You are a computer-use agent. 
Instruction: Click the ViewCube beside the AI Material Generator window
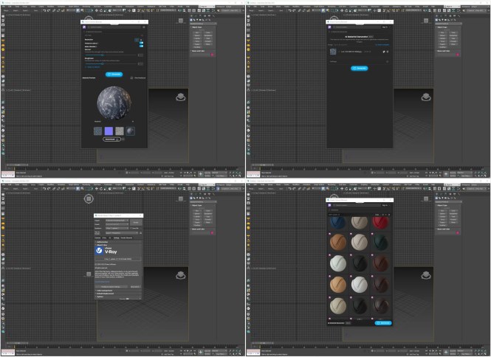[426, 97]
